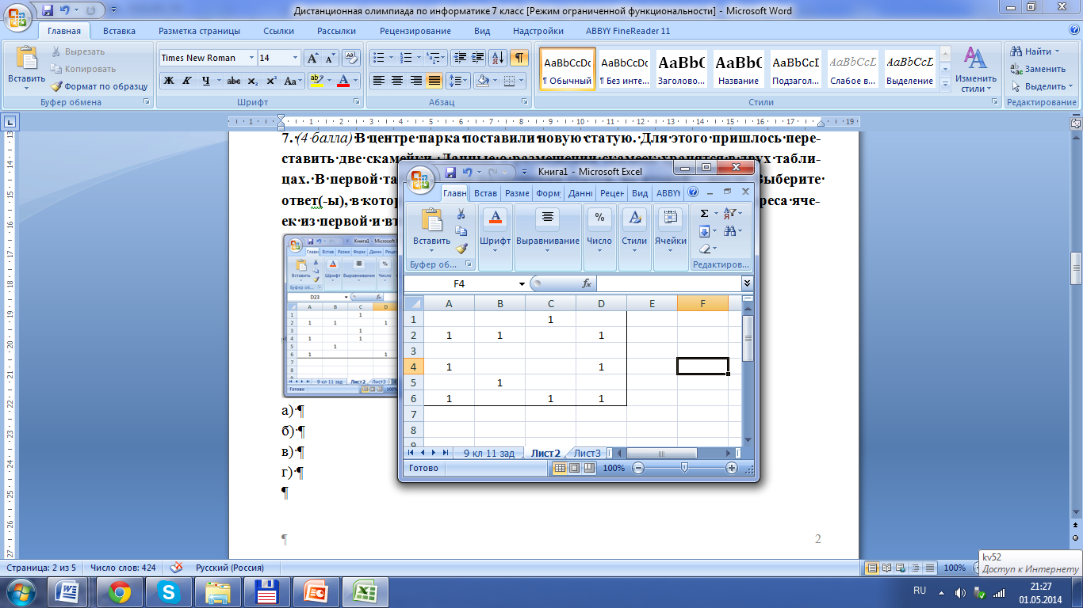
Task: Click the Increase Indent icon in Word
Action: coord(478,58)
